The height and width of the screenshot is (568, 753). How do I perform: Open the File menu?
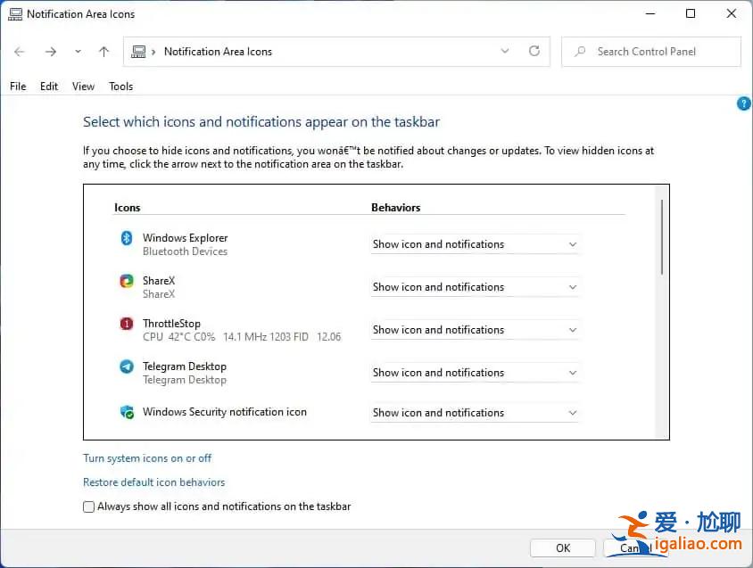pos(18,86)
